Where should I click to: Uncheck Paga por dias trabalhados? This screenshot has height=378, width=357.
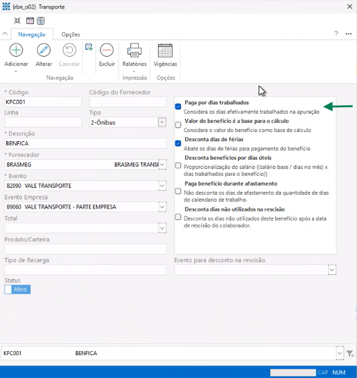[178, 106]
